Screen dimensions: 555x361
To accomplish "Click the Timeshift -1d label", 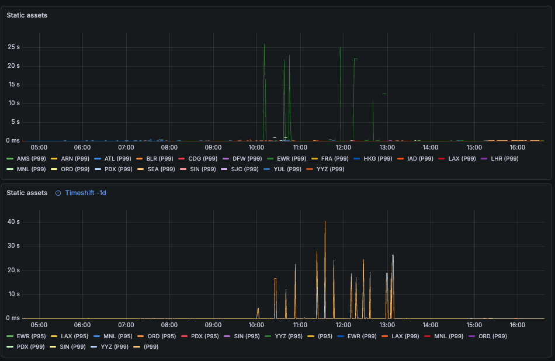I will click(x=86, y=193).
